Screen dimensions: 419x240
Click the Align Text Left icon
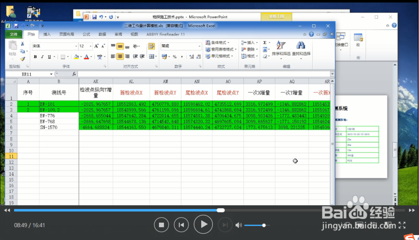(x=113, y=56)
